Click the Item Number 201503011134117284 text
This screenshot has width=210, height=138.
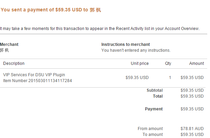click(37, 81)
